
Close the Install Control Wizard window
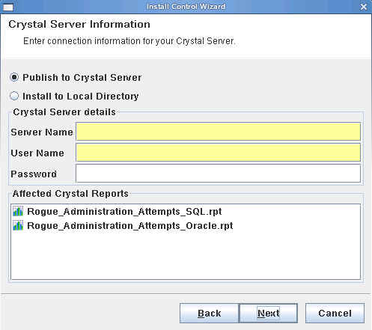[364, 7]
